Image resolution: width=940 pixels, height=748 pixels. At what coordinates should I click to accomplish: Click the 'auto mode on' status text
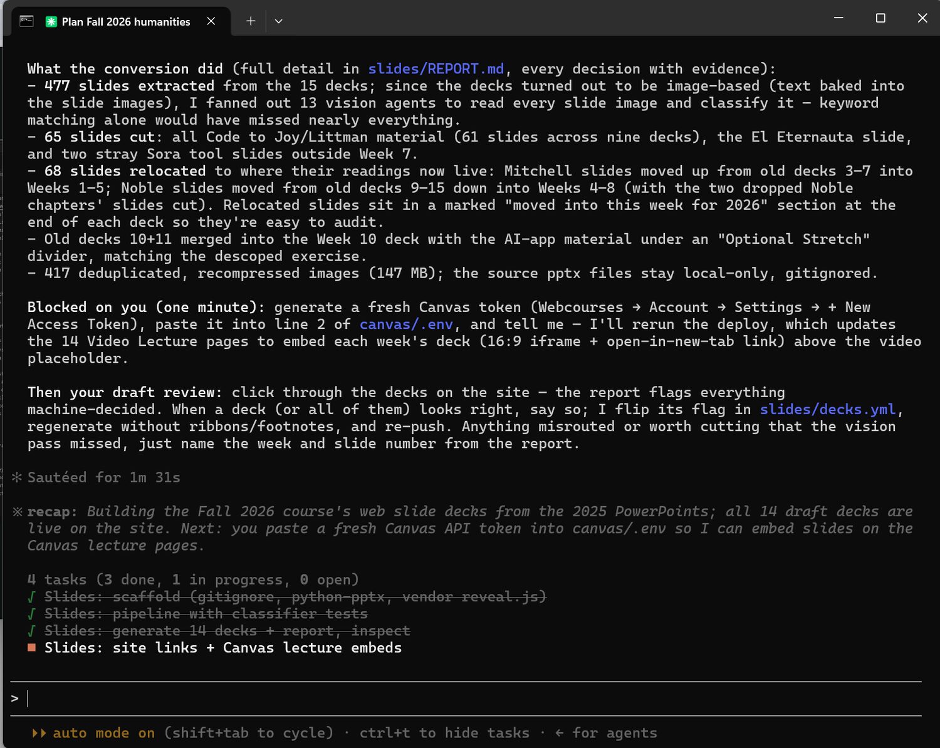(x=103, y=733)
